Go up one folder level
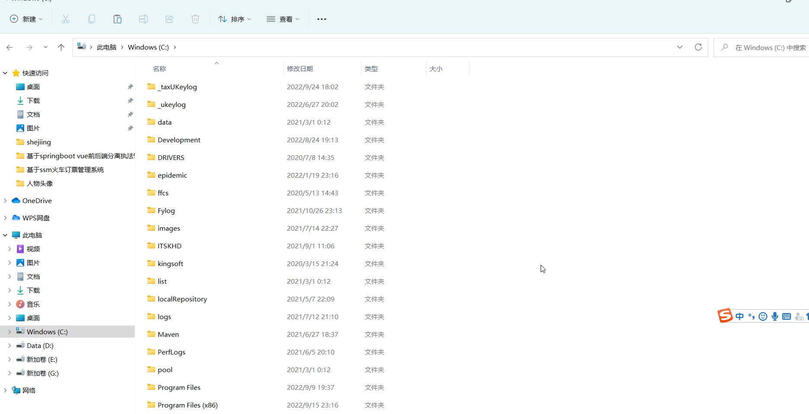 pyautogui.click(x=61, y=47)
